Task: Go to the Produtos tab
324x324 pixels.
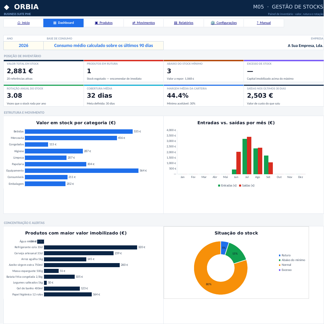Action: [104, 23]
